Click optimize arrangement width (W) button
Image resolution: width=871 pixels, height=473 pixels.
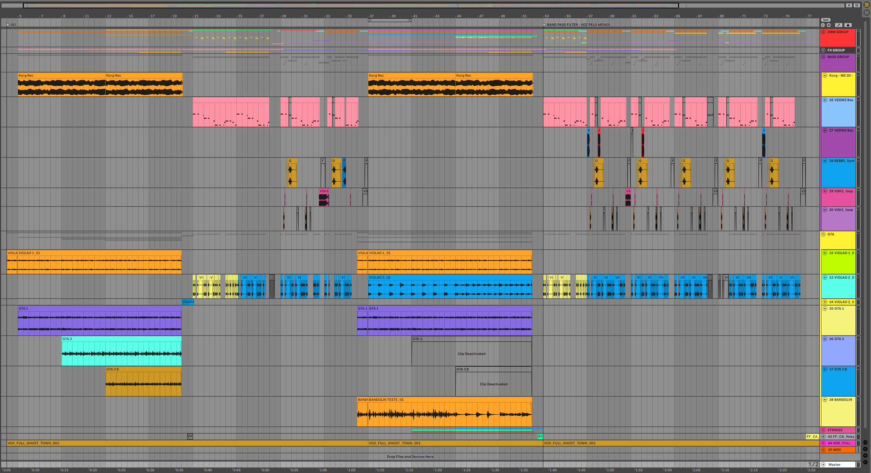click(857, 5)
